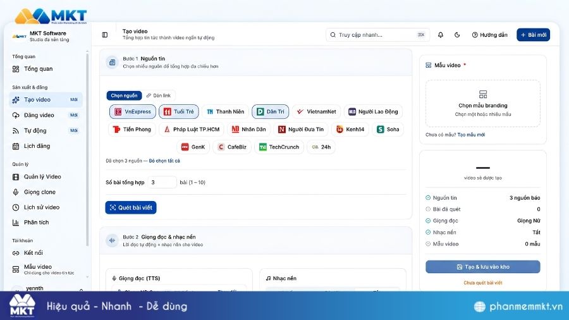This screenshot has width=569, height=320.
Task: Switch to dark mode moon icon
Action: pyautogui.click(x=457, y=35)
